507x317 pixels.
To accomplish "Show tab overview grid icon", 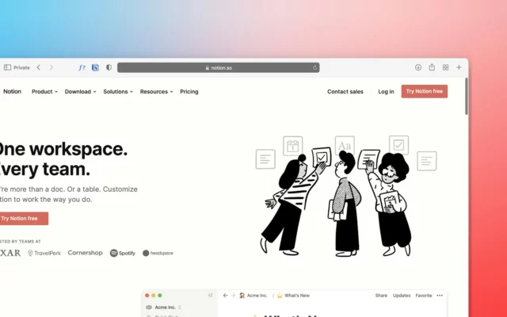I will pos(445,67).
